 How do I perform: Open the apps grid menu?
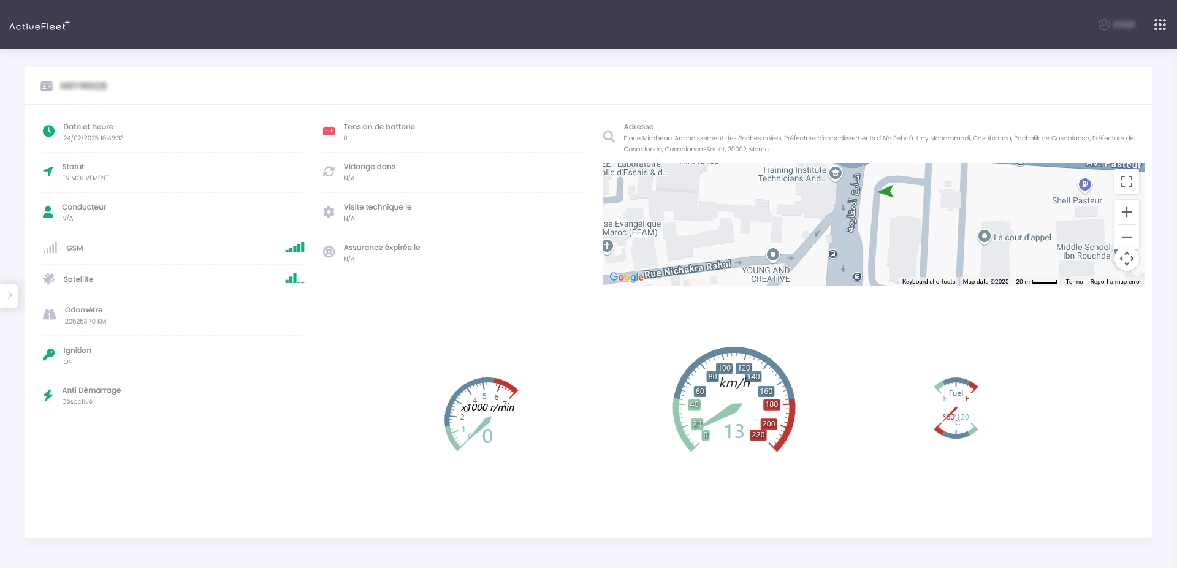pyautogui.click(x=1159, y=25)
